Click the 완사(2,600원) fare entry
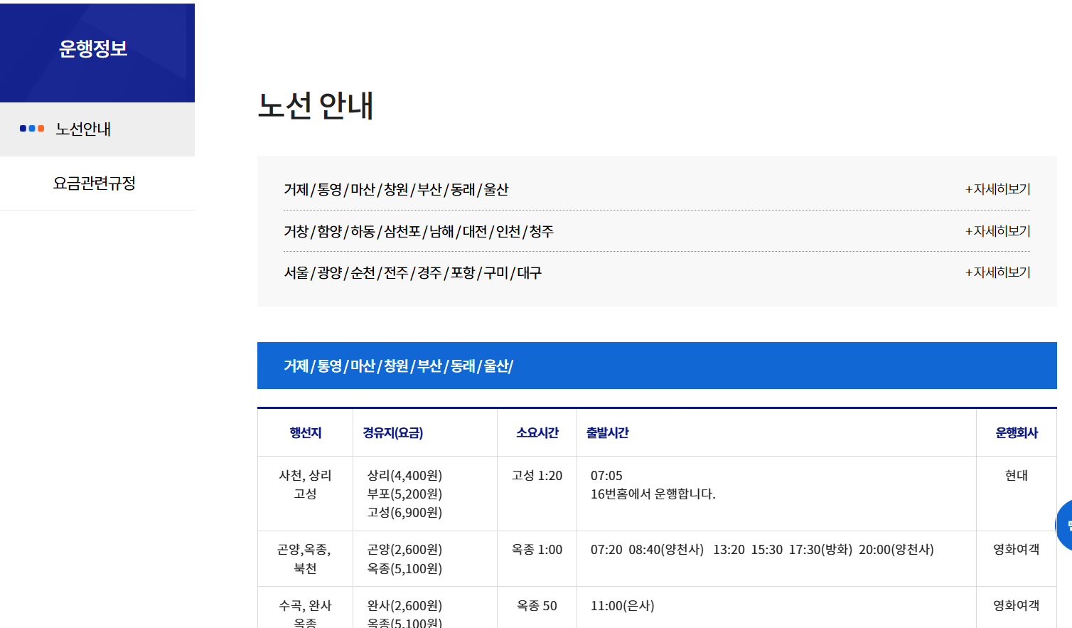 pos(404,605)
